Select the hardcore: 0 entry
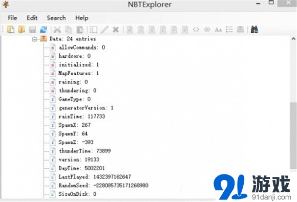 (x=74, y=56)
